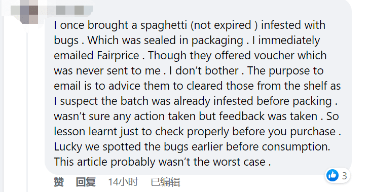
Task: Click the blue thumbs-up reaction icon
Action: tap(333, 175)
